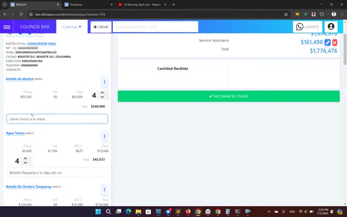347x217 pixels.
Task: Open Firefox from the taskbar
Action: pyautogui.click(x=188, y=212)
